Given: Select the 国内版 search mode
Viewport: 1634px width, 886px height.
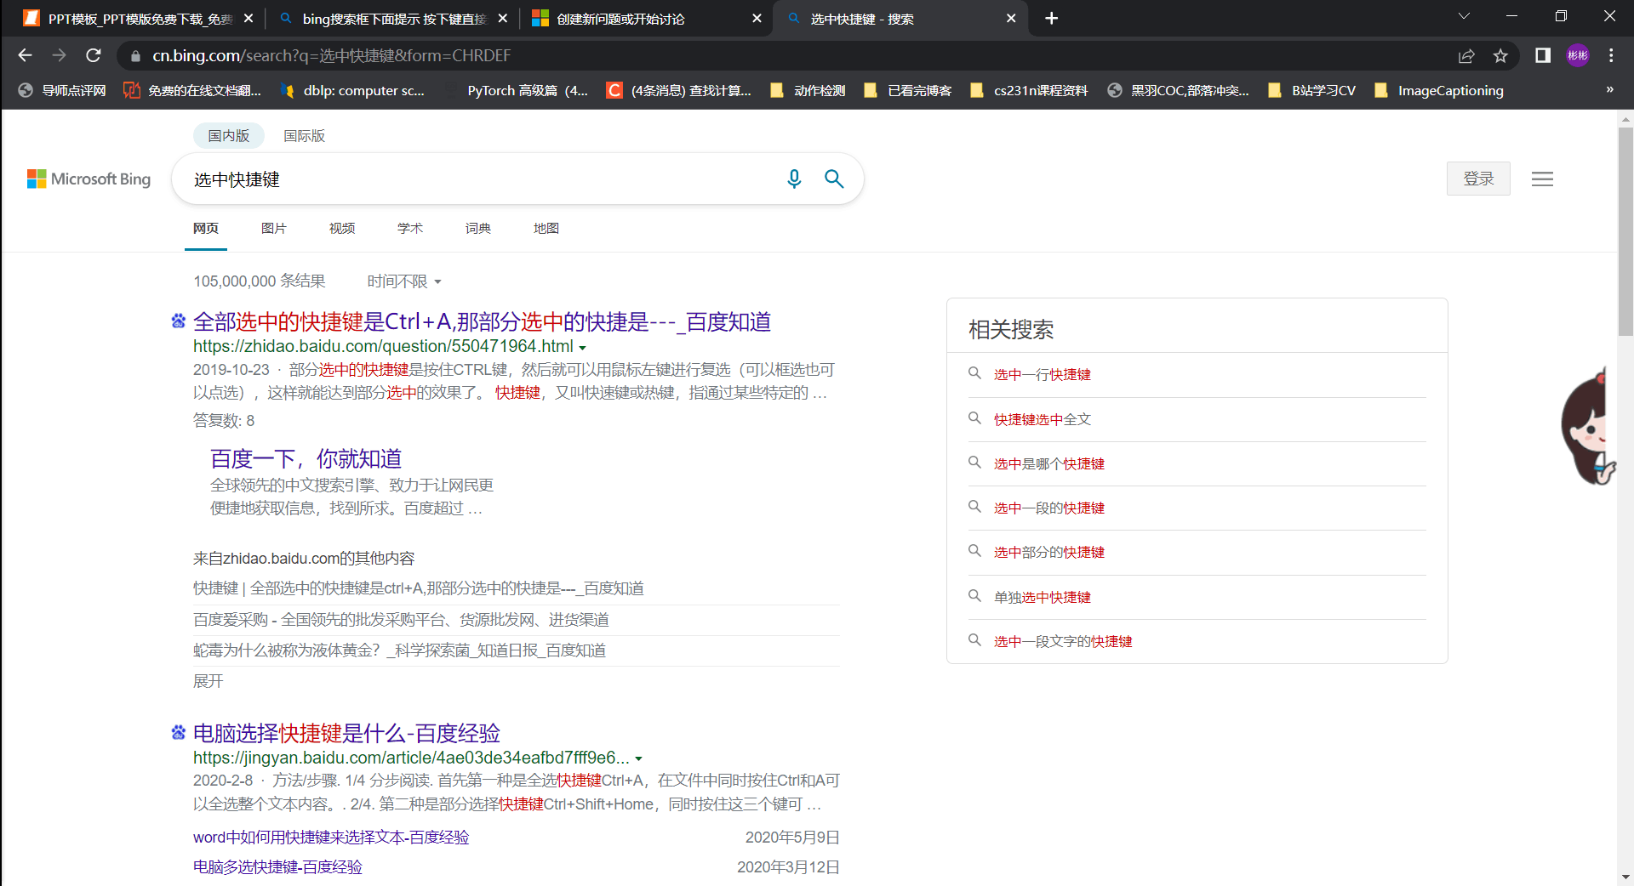Looking at the screenshot, I should pos(229,136).
